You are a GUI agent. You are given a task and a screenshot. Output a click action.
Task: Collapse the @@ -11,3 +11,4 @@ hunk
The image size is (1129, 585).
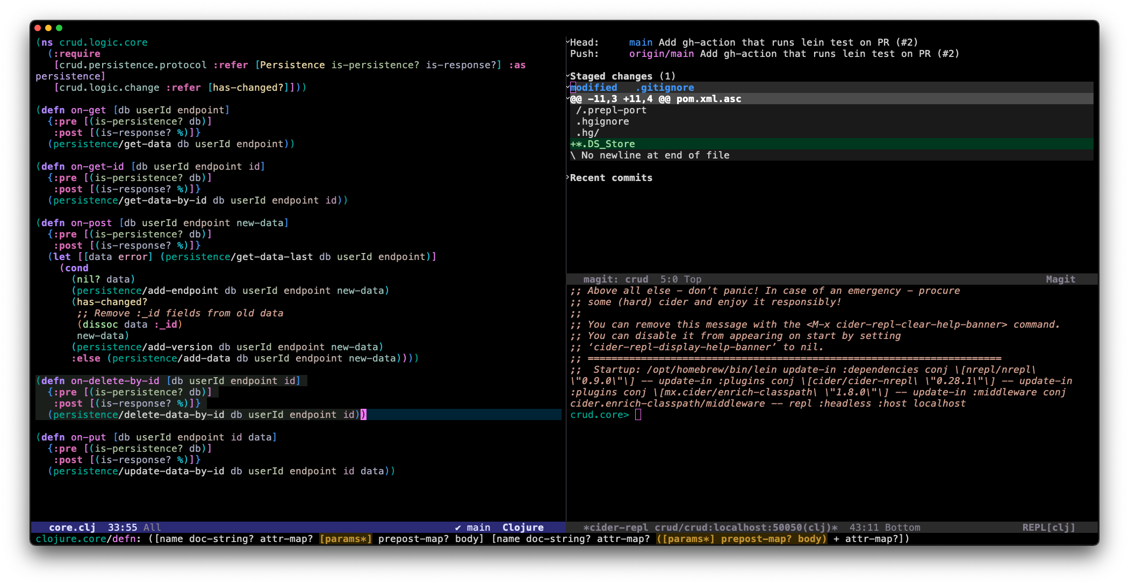coord(568,98)
